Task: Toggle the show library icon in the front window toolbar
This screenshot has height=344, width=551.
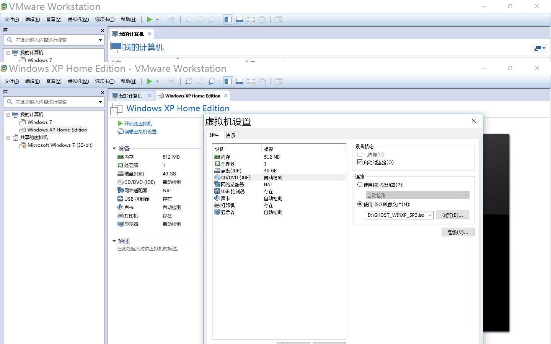Action: 228,81
